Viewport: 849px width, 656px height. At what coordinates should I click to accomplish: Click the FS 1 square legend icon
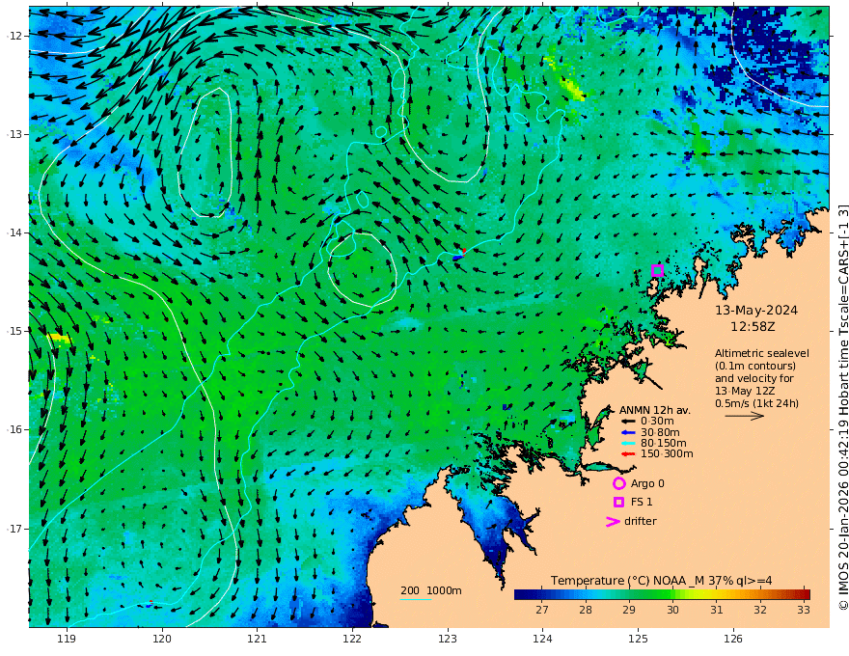(618, 503)
